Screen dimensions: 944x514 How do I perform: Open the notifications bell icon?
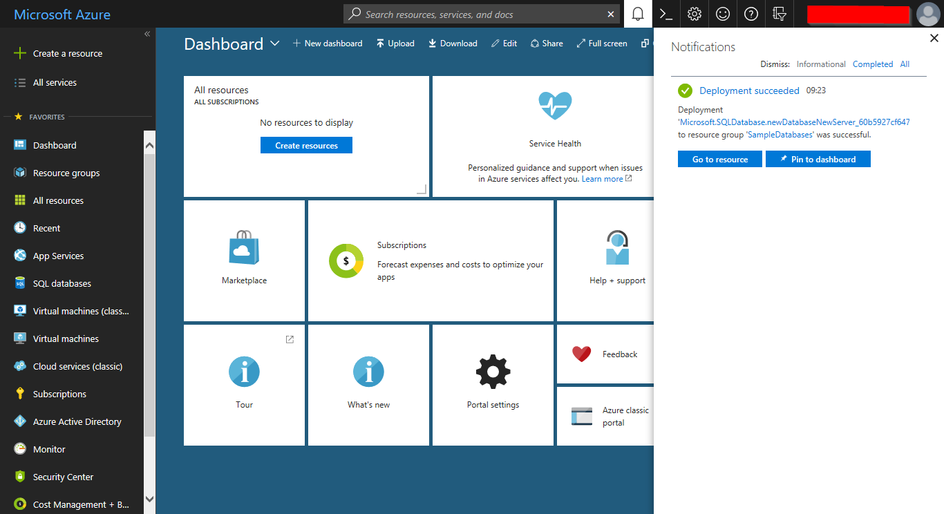(x=638, y=14)
